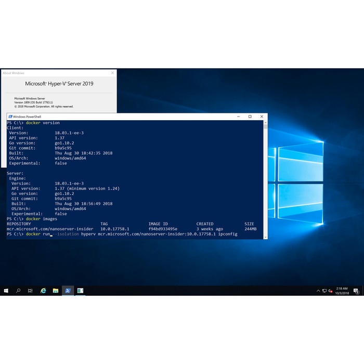This screenshot has width=364, height=364.
Task: Close the Windows PowerShell window
Action: point(262,116)
